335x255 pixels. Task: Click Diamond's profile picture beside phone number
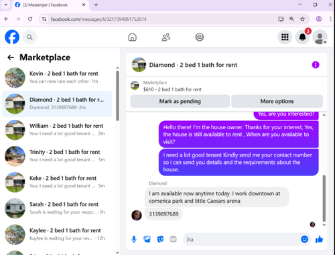click(137, 216)
